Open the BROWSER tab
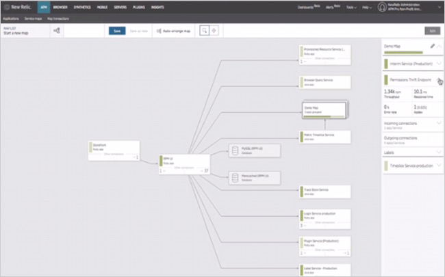The height and width of the screenshot is (277, 445). 60,7
